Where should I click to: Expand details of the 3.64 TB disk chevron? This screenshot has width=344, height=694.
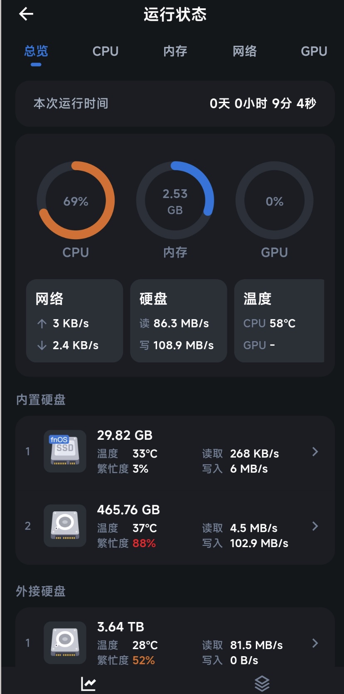[x=315, y=643]
